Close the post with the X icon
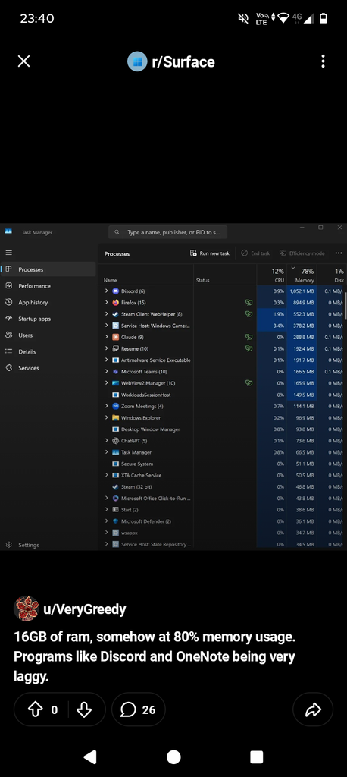This screenshot has width=347, height=777. [x=23, y=61]
